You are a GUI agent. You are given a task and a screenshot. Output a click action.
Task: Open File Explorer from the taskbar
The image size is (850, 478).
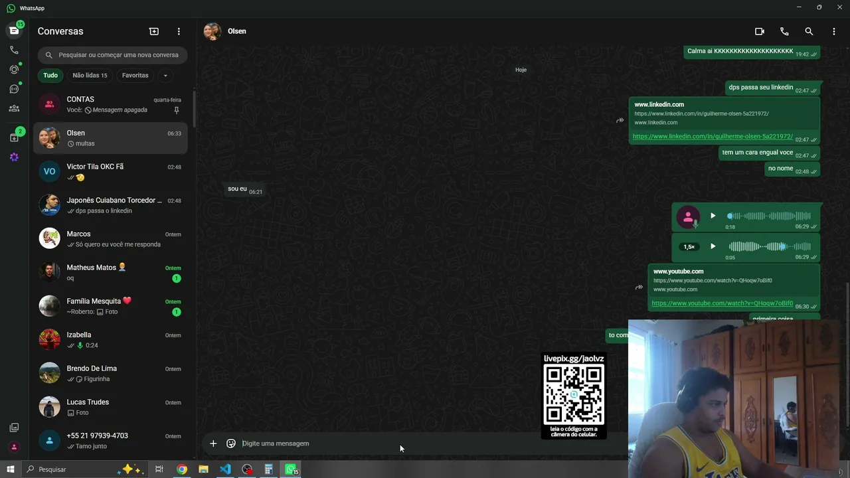(203, 469)
